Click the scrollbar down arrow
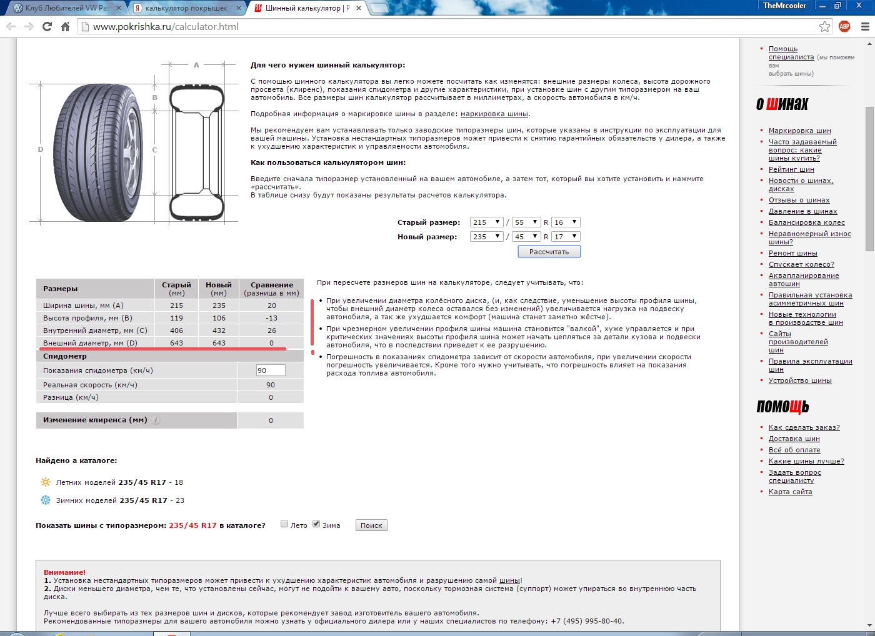 click(x=869, y=625)
